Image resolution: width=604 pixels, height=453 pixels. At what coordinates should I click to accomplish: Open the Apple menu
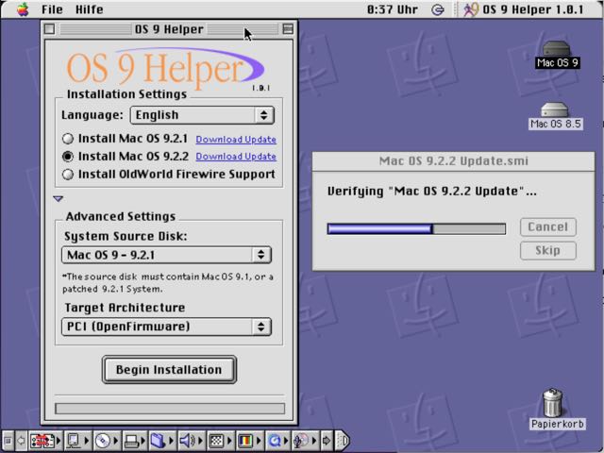[x=23, y=9]
